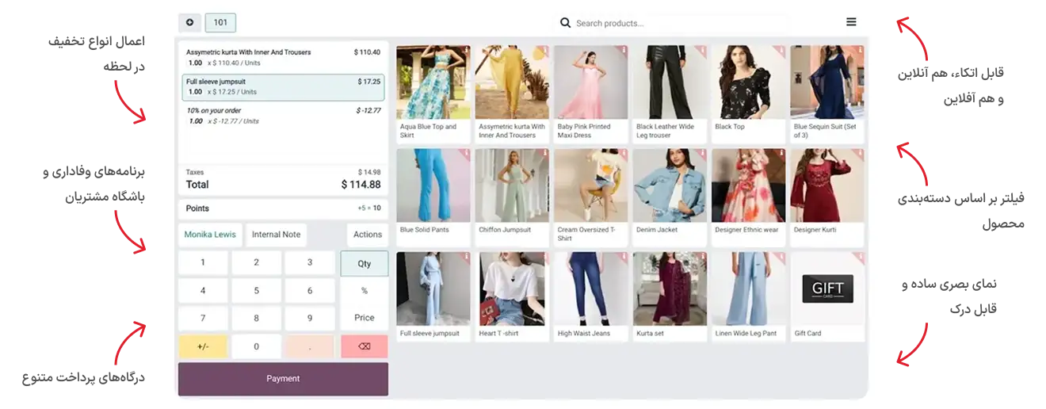Click the backspace delete key icon
The height and width of the screenshot is (409, 1046).
pyautogui.click(x=364, y=346)
